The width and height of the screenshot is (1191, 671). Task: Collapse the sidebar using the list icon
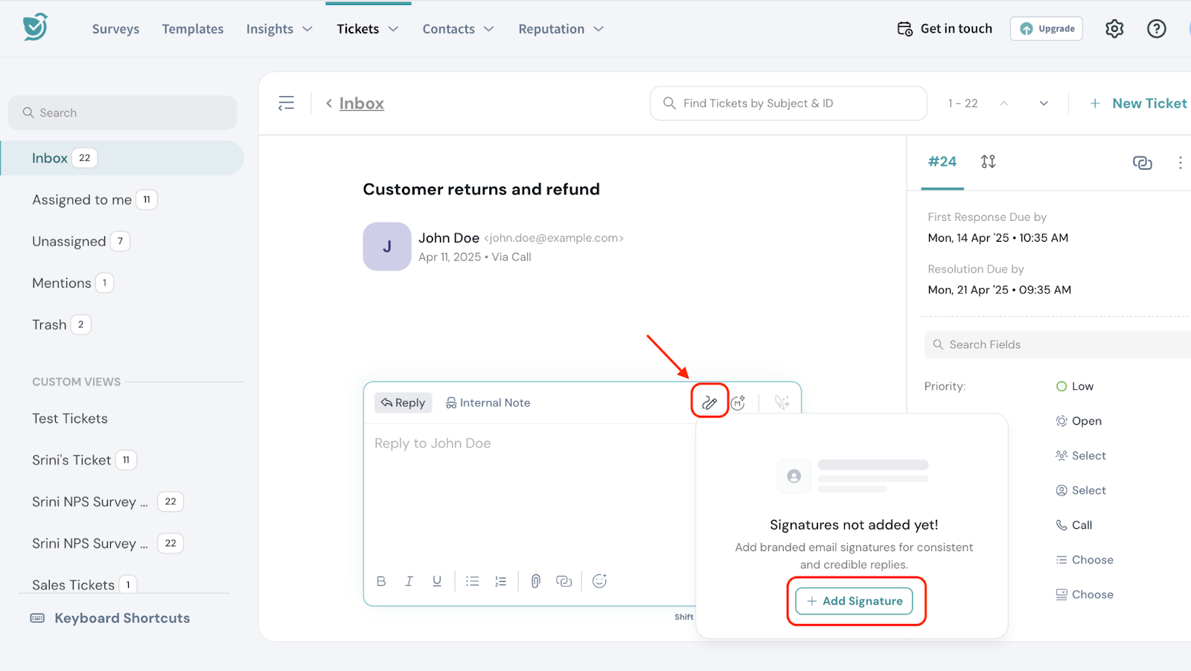pos(286,103)
